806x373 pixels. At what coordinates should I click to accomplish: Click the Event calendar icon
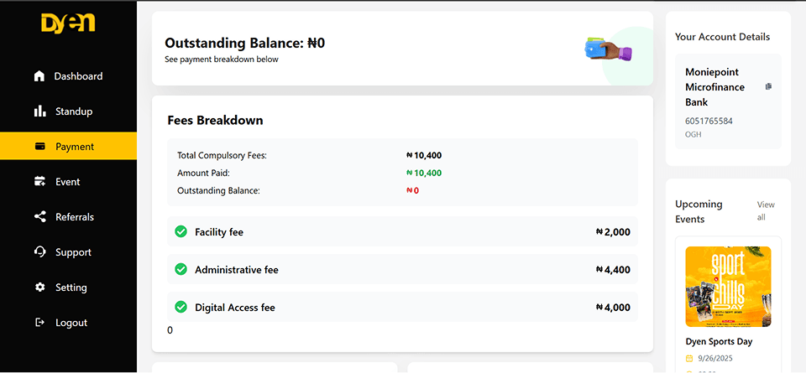[x=39, y=182]
